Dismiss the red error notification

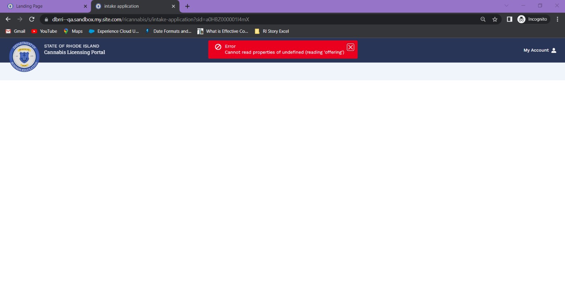coord(350,47)
